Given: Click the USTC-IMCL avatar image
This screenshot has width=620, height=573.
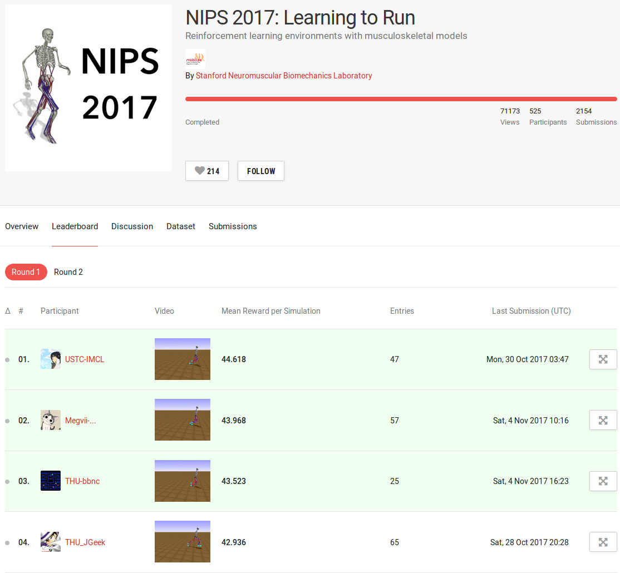Looking at the screenshot, I should (51, 359).
